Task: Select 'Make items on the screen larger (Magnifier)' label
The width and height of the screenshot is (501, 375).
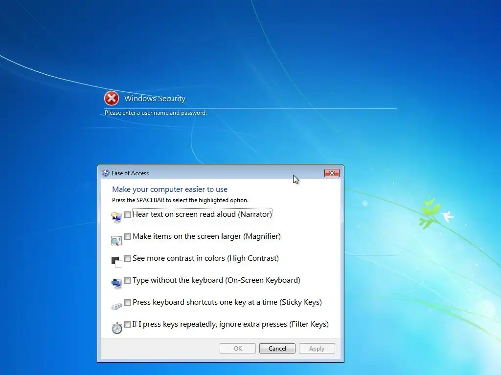Action: pos(207,236)
